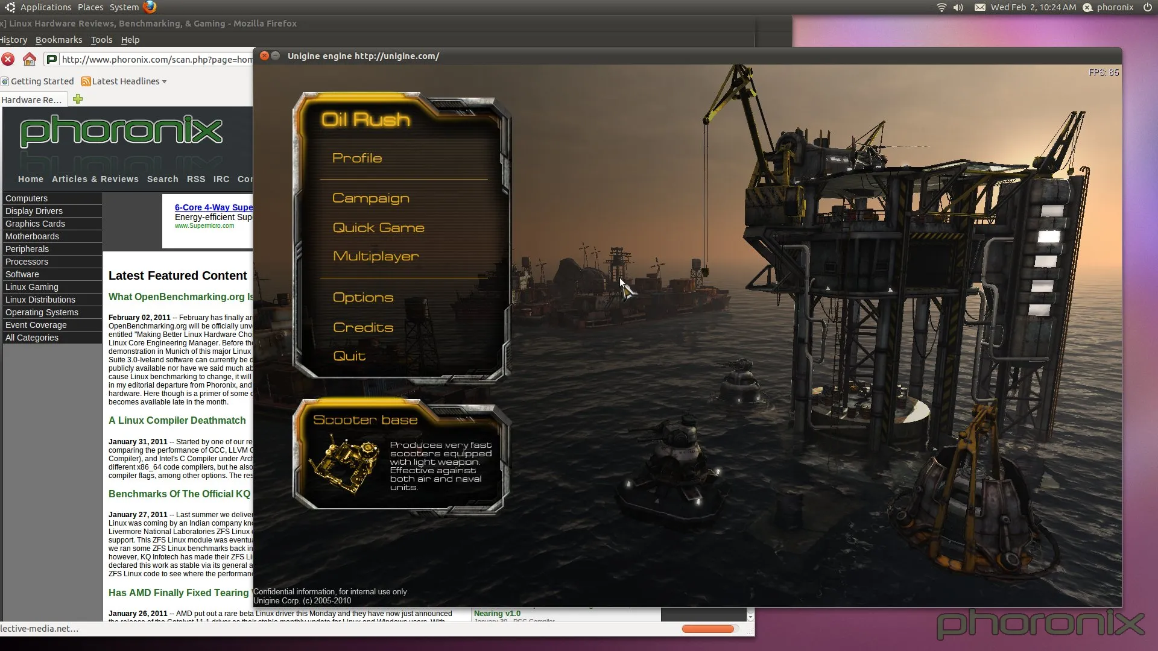This screenshot has height=651, width=1158.
Task: Open the Software category
Action: tap(52, 274)
